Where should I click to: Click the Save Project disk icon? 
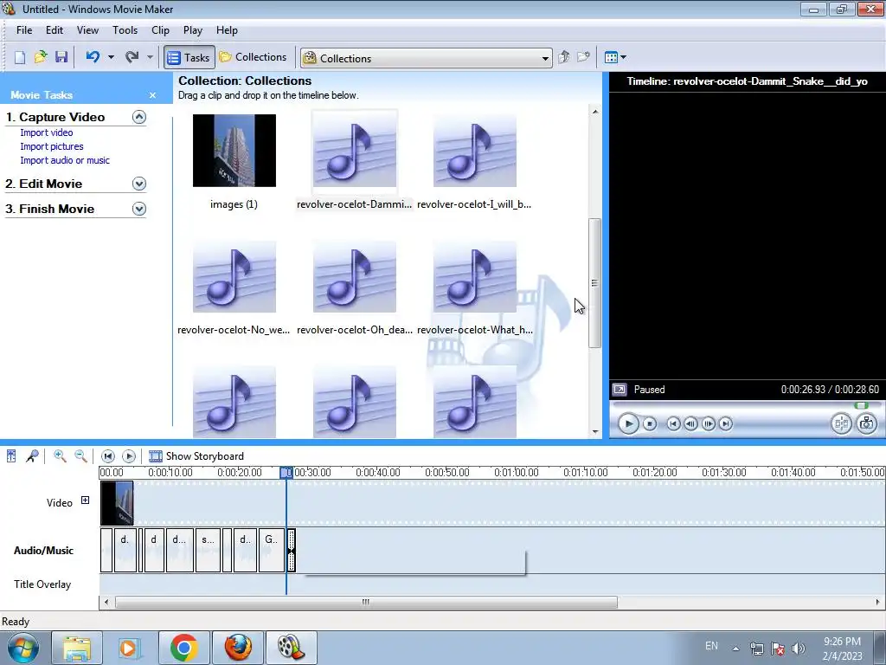click(61, 57)
